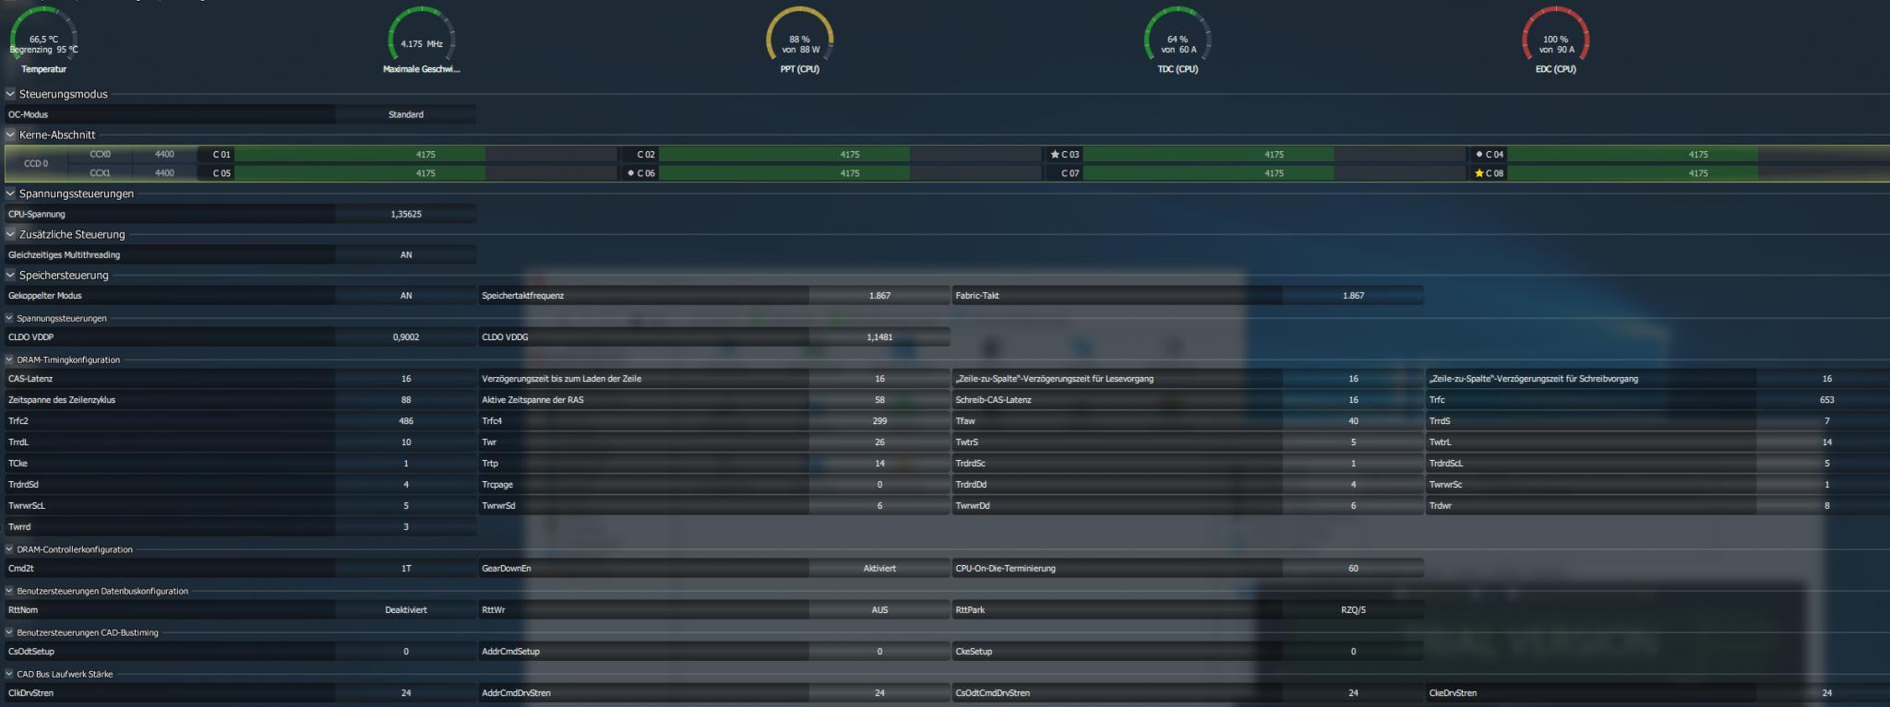Click the C 01 core frequency bar
The image size is (1890, 707).
425,155
